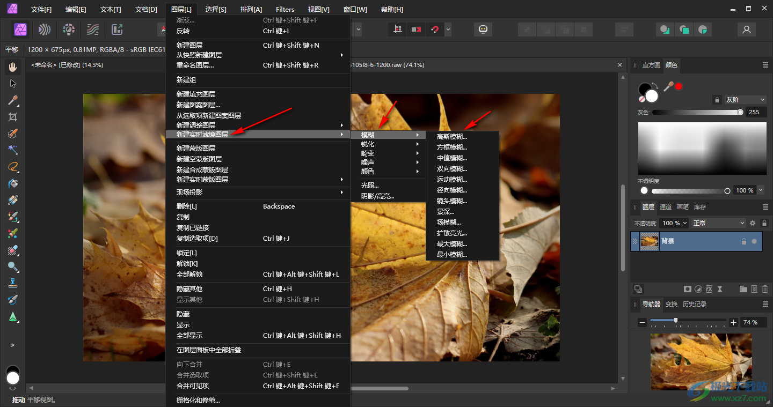
Task: Select the Flood Fill bucket tool
Action: 13,183
